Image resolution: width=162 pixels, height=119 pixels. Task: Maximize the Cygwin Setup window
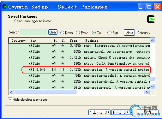[x=149, y=7]
